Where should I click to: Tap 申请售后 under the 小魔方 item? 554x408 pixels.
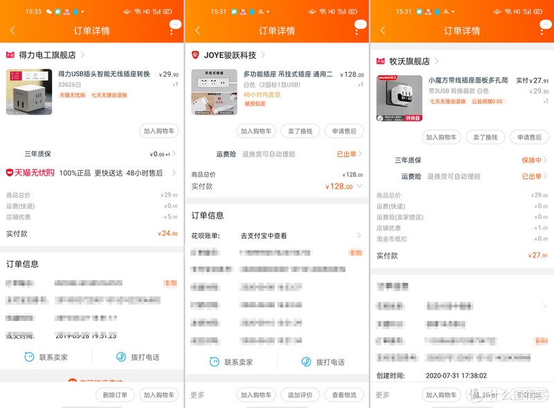tap(529, 137)
